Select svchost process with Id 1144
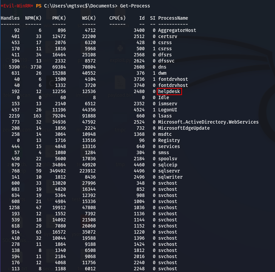 pyautogui.click(x=167, y=220)
